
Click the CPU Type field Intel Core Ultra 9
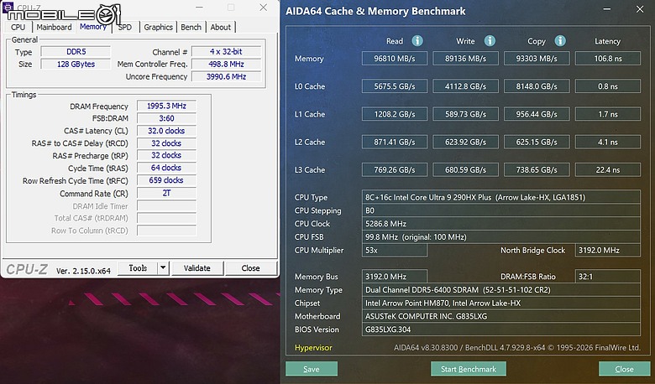[500, 197]
